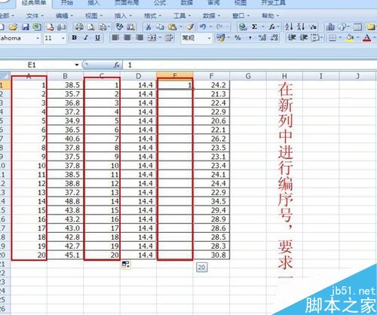Toggle Underline formatting

point(97,38)
